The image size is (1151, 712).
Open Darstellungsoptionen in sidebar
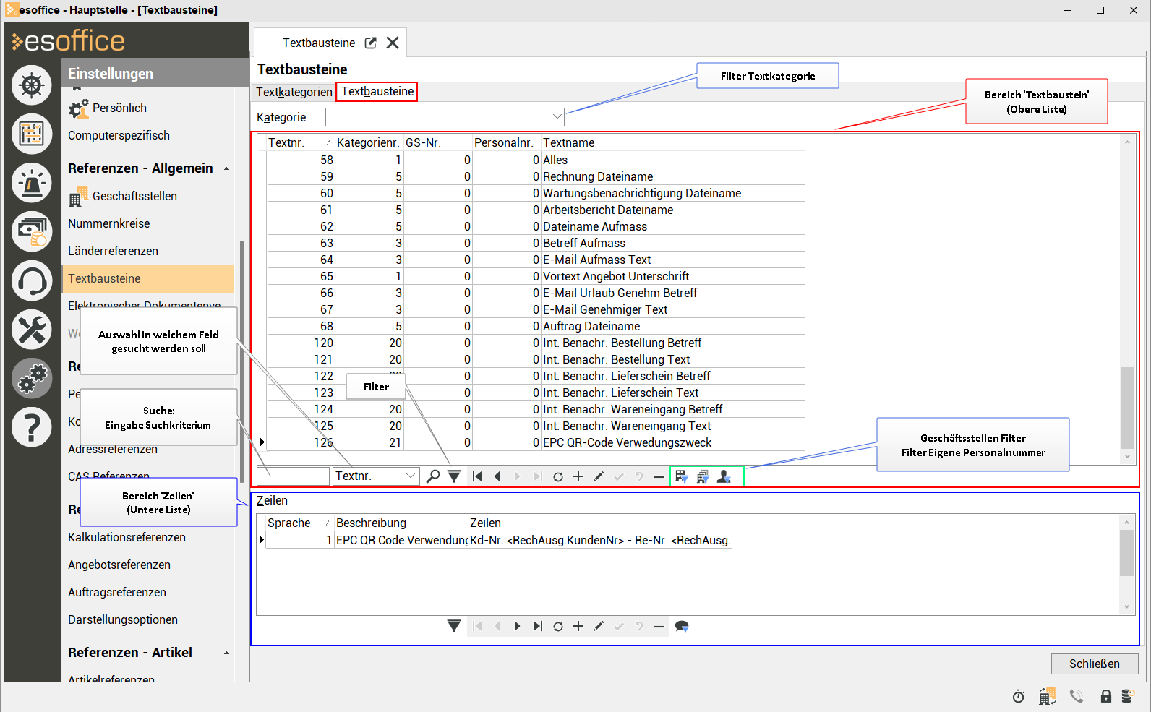(123, 619)
